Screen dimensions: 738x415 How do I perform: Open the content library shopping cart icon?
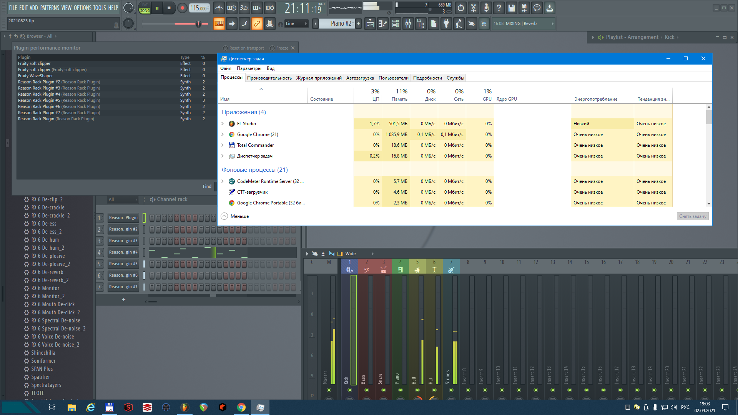[x=484, y=24]
